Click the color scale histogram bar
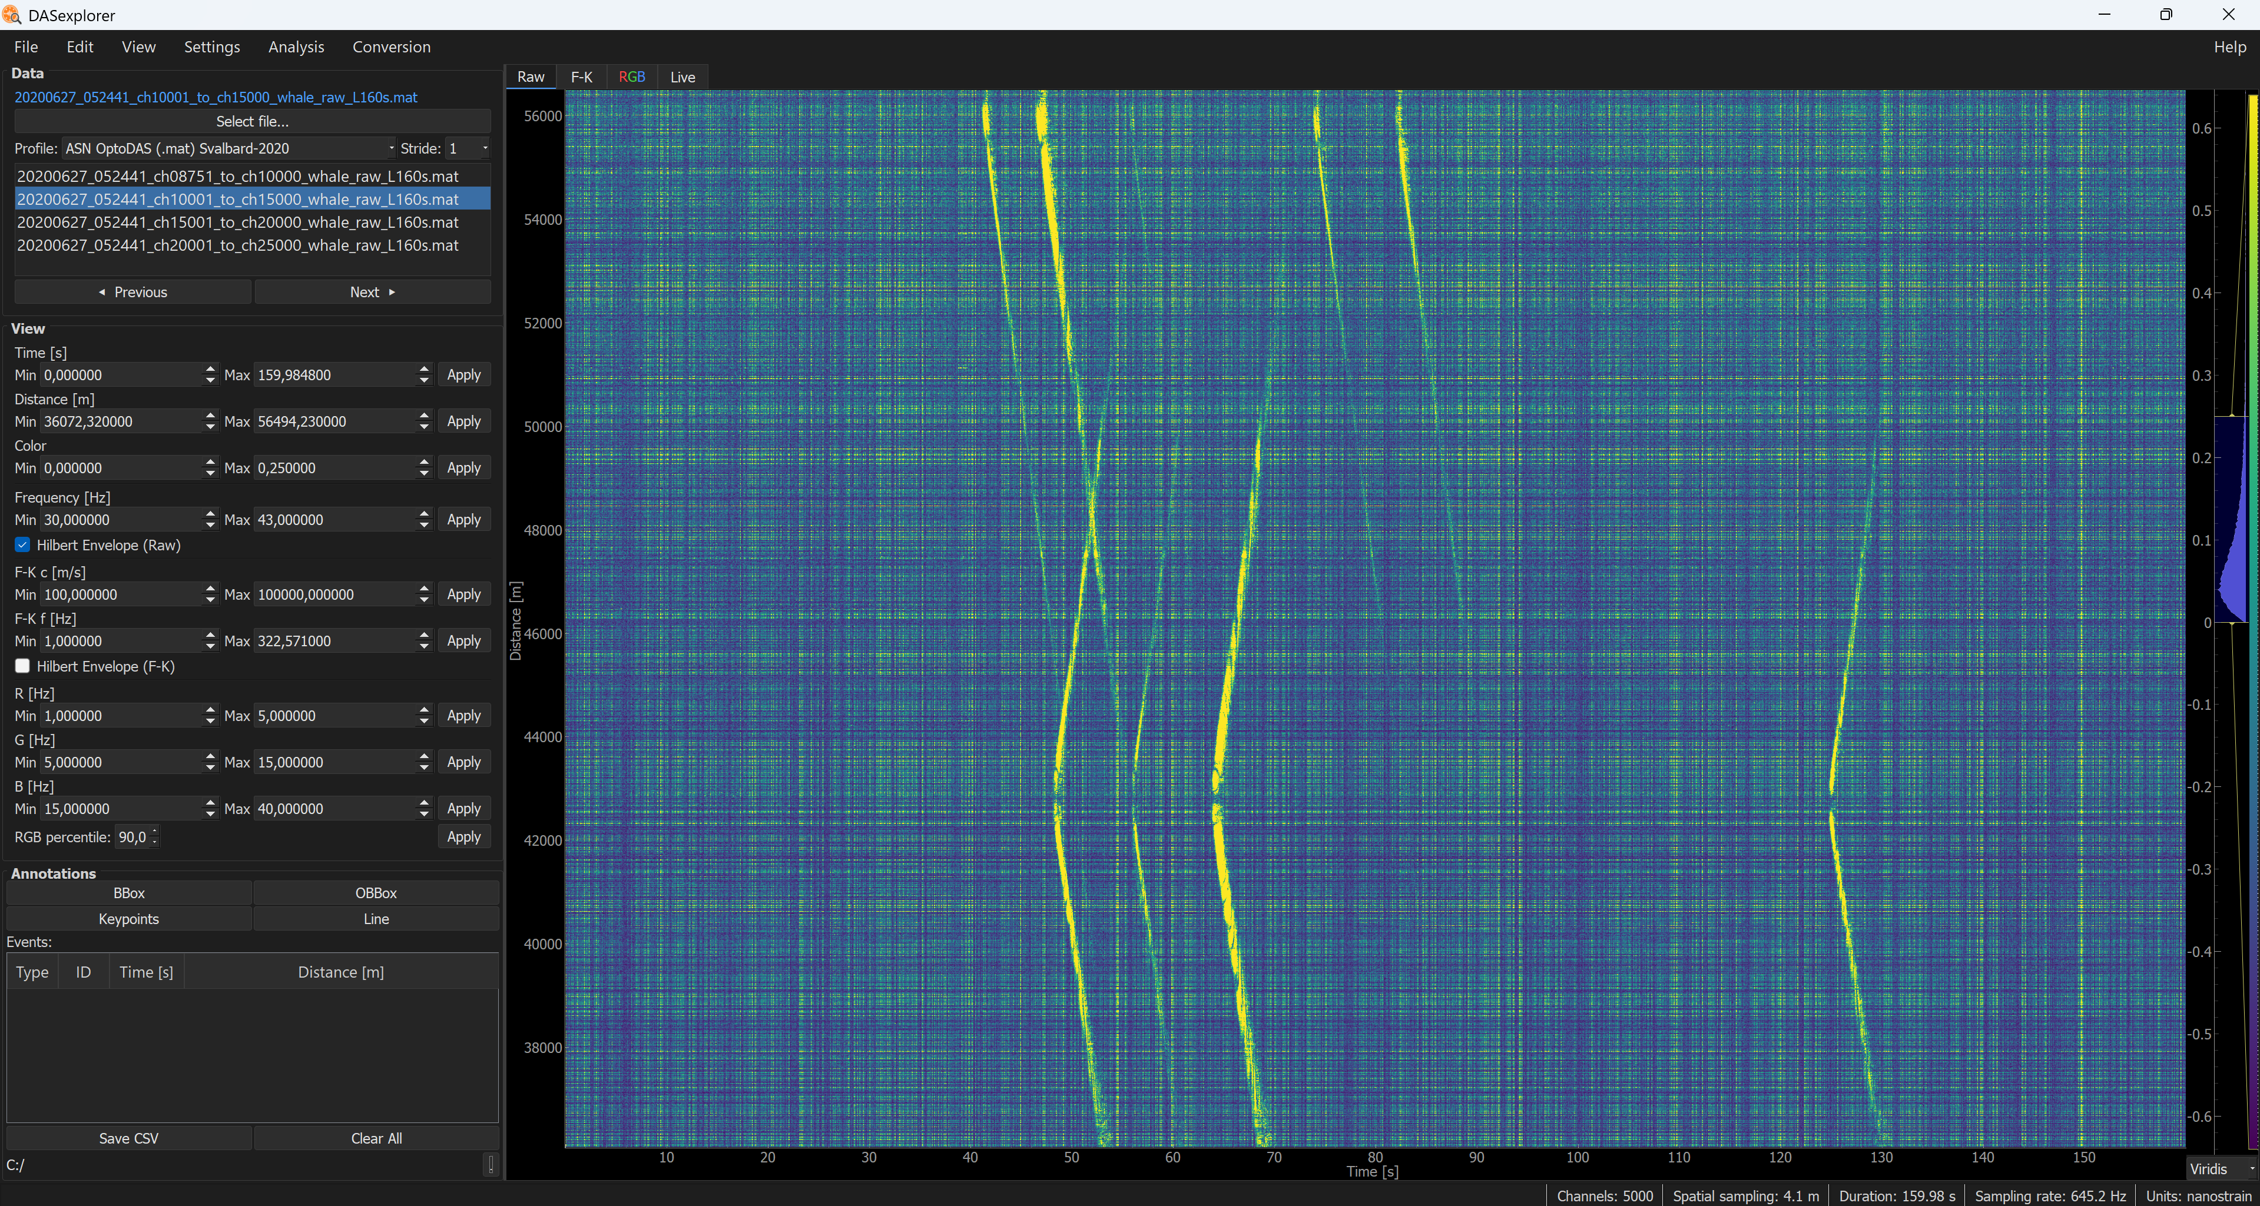2260x1206 pixels. pyautogui.click(x=2232, y=519)
